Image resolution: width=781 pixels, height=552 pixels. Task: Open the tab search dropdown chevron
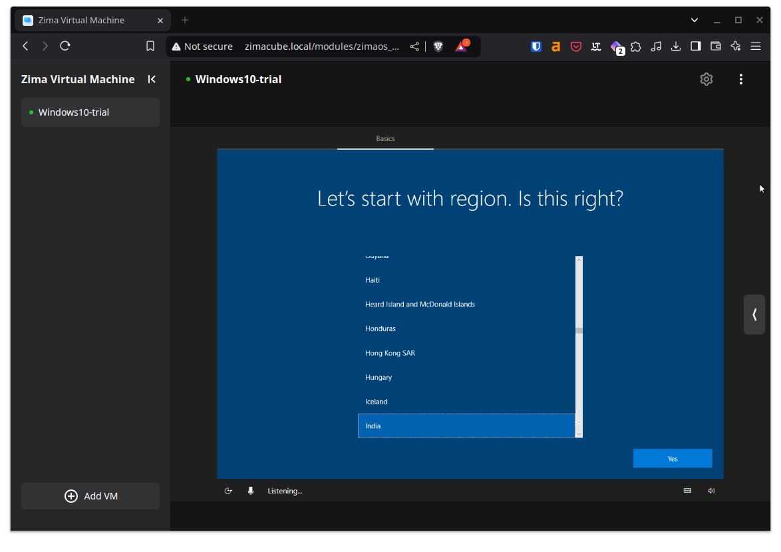point(695,21)
